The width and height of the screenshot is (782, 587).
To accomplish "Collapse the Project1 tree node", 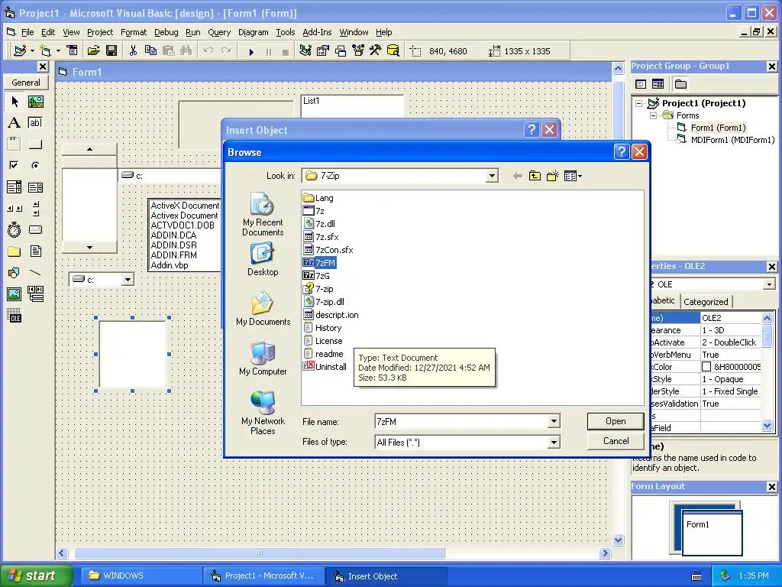I will pos(639,103).
